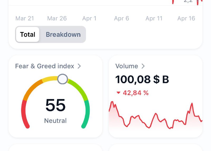Select the Total view toggle
The height and width of the screenshot is (151, 211).
(x=28, y=34)
